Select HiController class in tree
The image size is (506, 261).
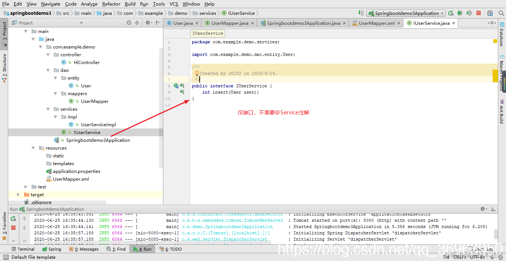pos(86,63)
